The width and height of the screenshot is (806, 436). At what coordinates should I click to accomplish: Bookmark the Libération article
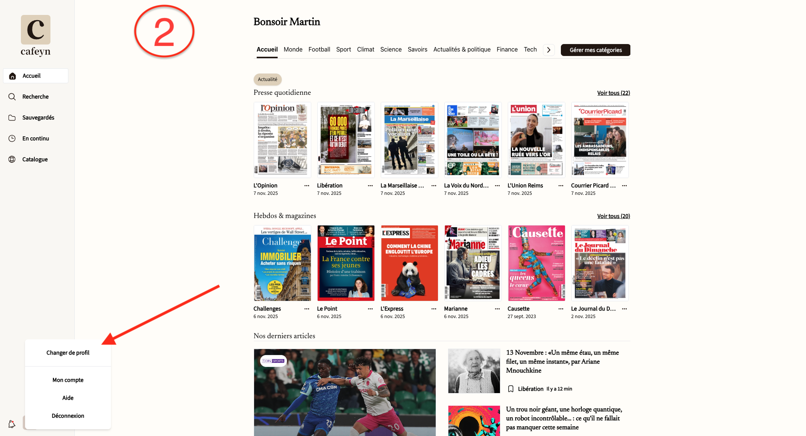[511, 389]
